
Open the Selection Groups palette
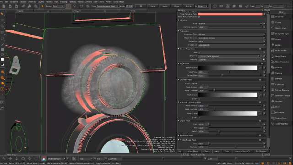[281, 96]
